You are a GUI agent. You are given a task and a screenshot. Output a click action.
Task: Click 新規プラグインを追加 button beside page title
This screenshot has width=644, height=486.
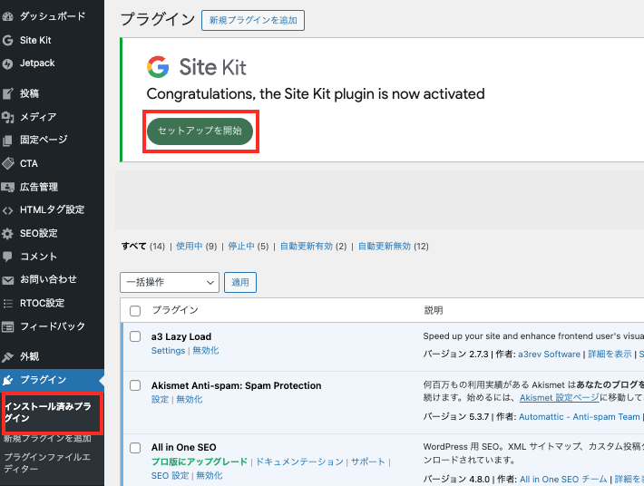pos(253,20)
